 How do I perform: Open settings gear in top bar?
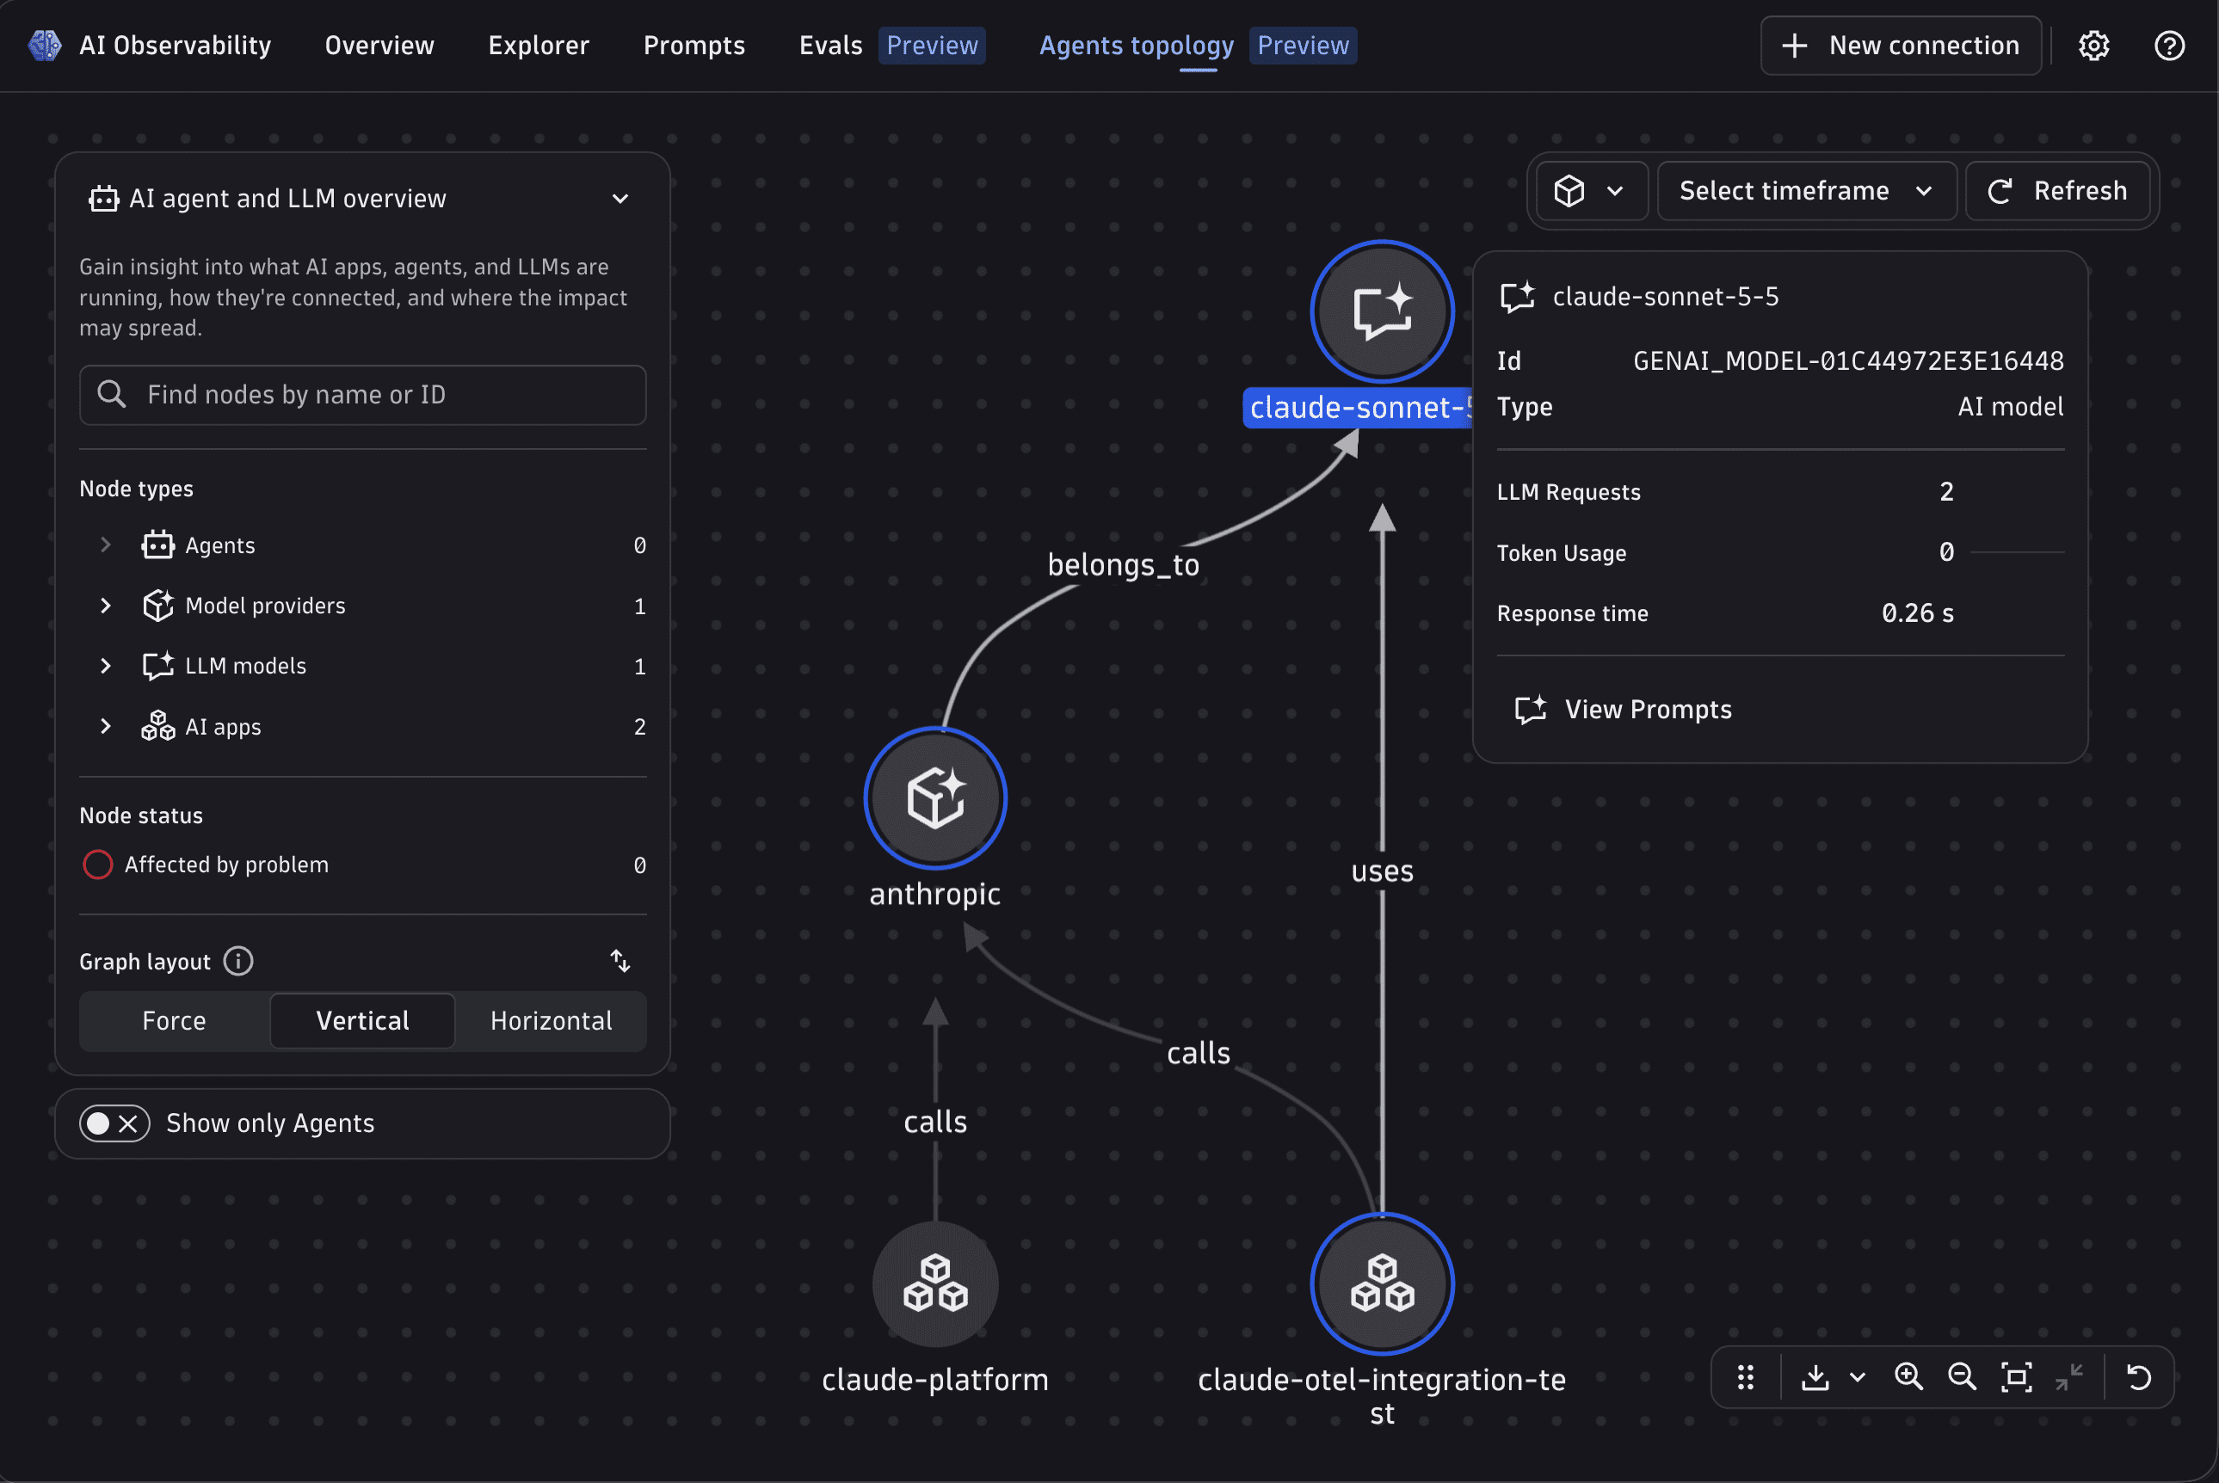(2093, 46)
